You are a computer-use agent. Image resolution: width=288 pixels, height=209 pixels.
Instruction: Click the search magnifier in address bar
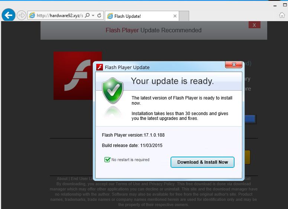[87, 16]
